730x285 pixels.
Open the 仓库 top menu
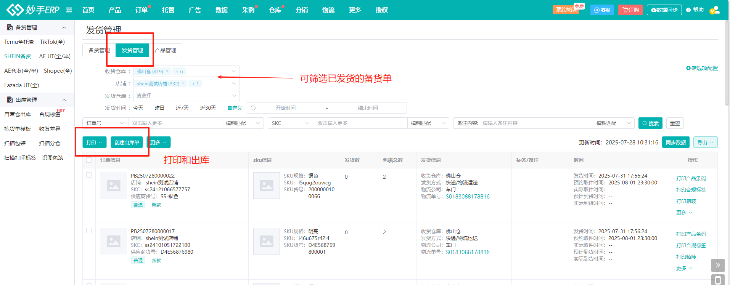tap(275, 10)
